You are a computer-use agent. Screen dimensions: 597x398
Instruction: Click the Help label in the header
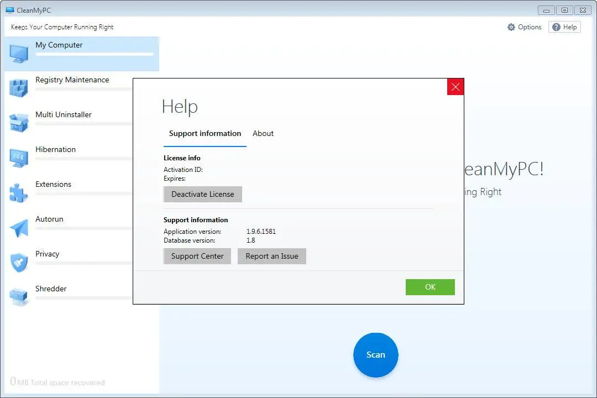pos(570,27)
